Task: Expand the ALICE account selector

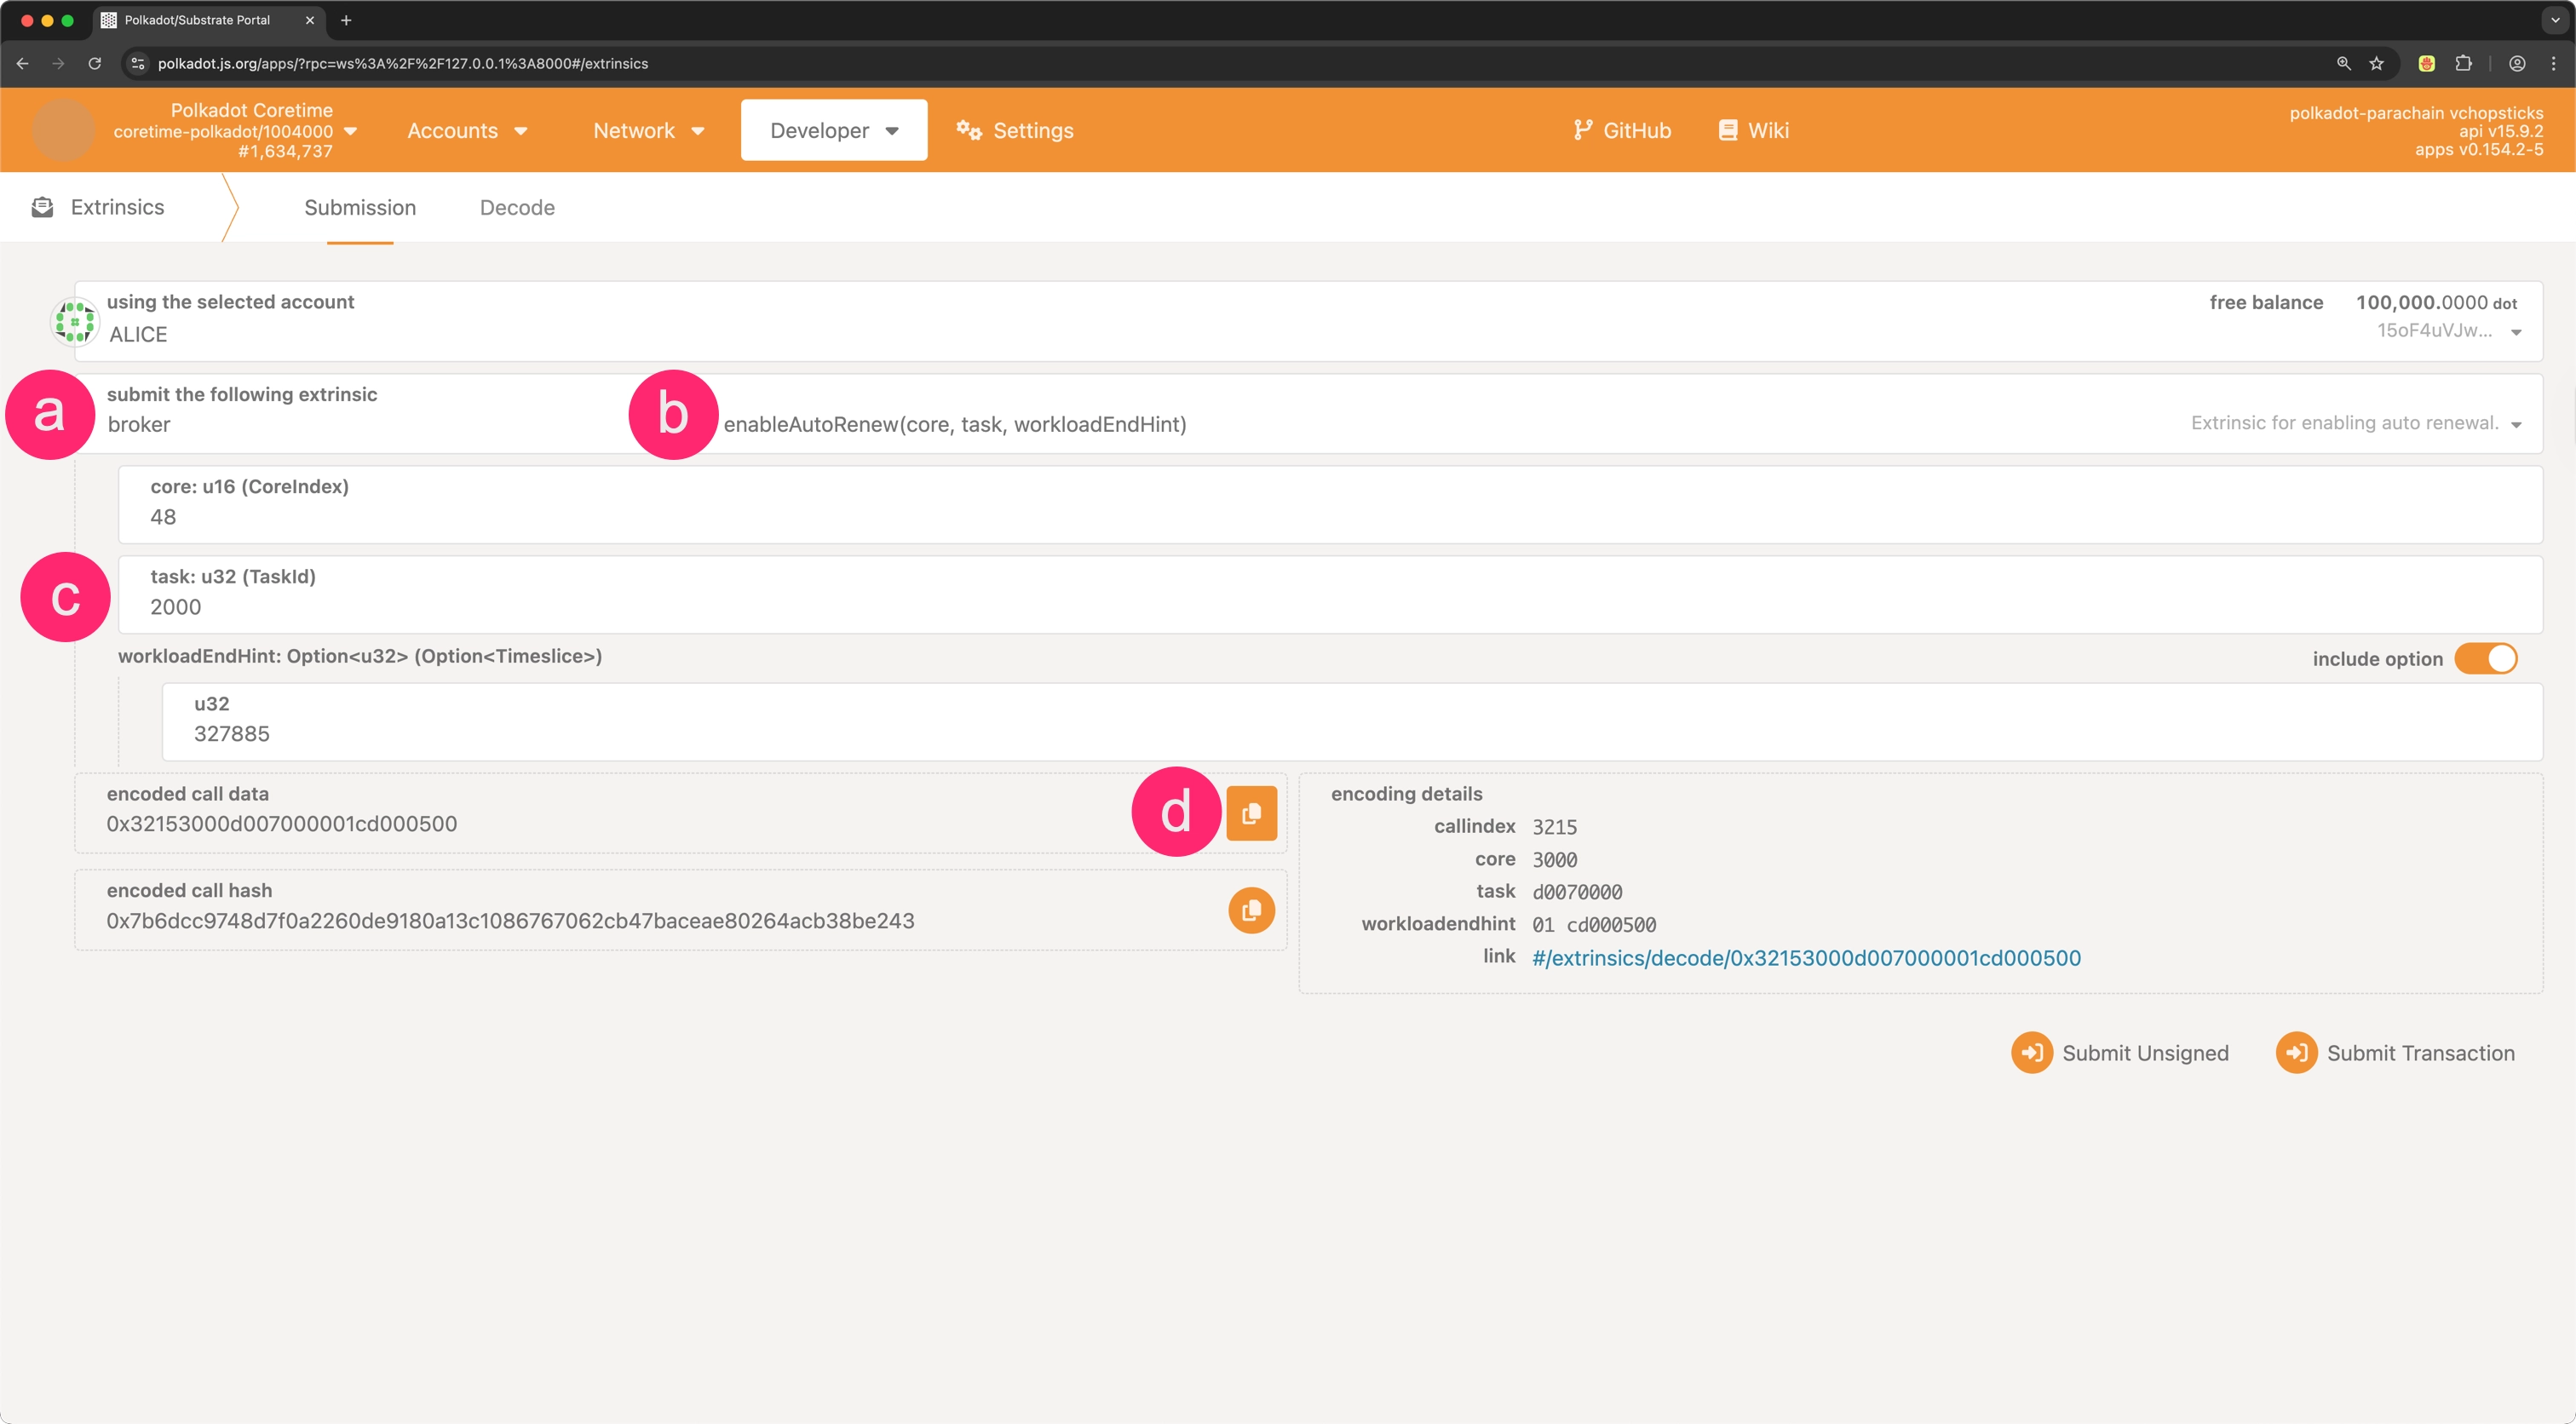Action: coord(1309,321)
